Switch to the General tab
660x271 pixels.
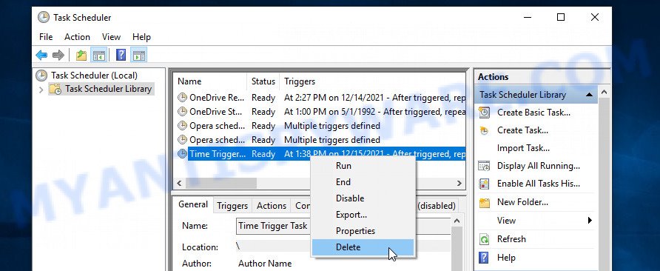click(193, 204)
